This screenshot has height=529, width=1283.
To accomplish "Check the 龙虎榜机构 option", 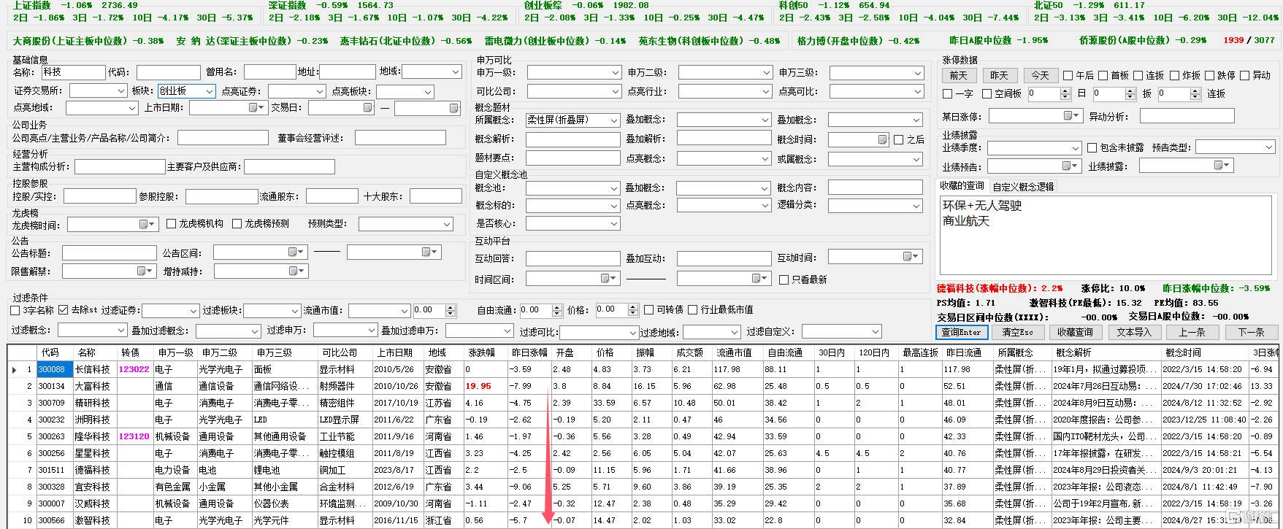I will pos(172,223).
